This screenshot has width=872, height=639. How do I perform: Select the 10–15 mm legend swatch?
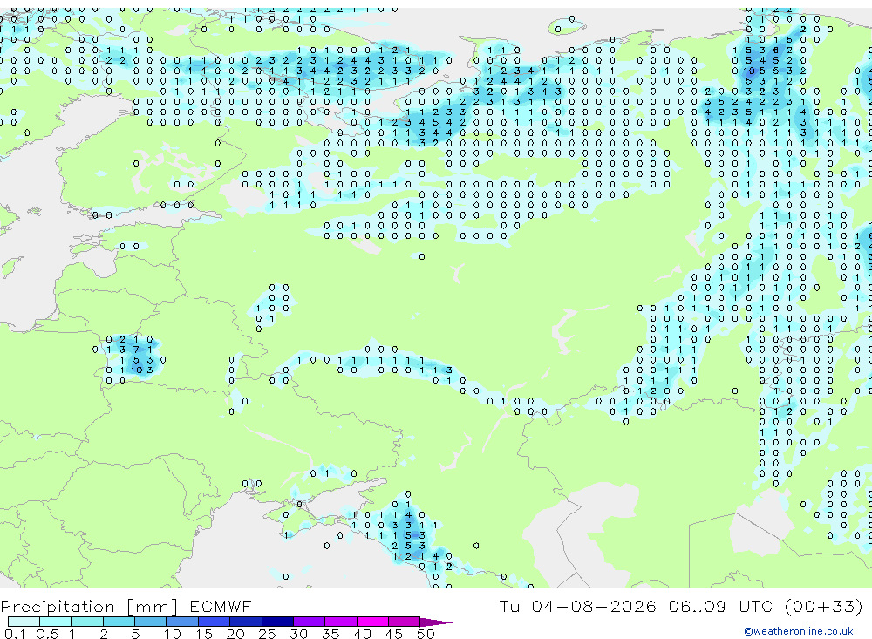(x=182, y=622)
